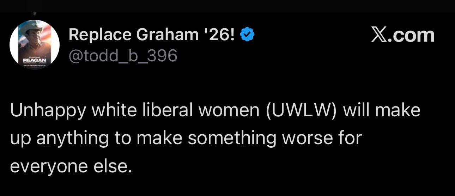Click the word "anything" in the tweet
Screen dimensions: 455x196
point(72,138)
